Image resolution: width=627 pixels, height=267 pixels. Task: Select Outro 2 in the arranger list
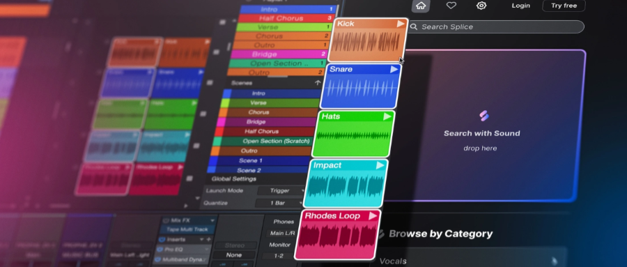point(275,72)
